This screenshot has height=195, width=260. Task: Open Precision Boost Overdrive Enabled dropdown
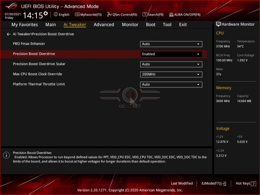pyautogui.click(x=171, y=54)
